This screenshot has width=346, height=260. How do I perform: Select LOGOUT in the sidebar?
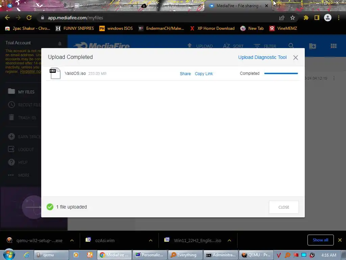[x=21, y=149]
